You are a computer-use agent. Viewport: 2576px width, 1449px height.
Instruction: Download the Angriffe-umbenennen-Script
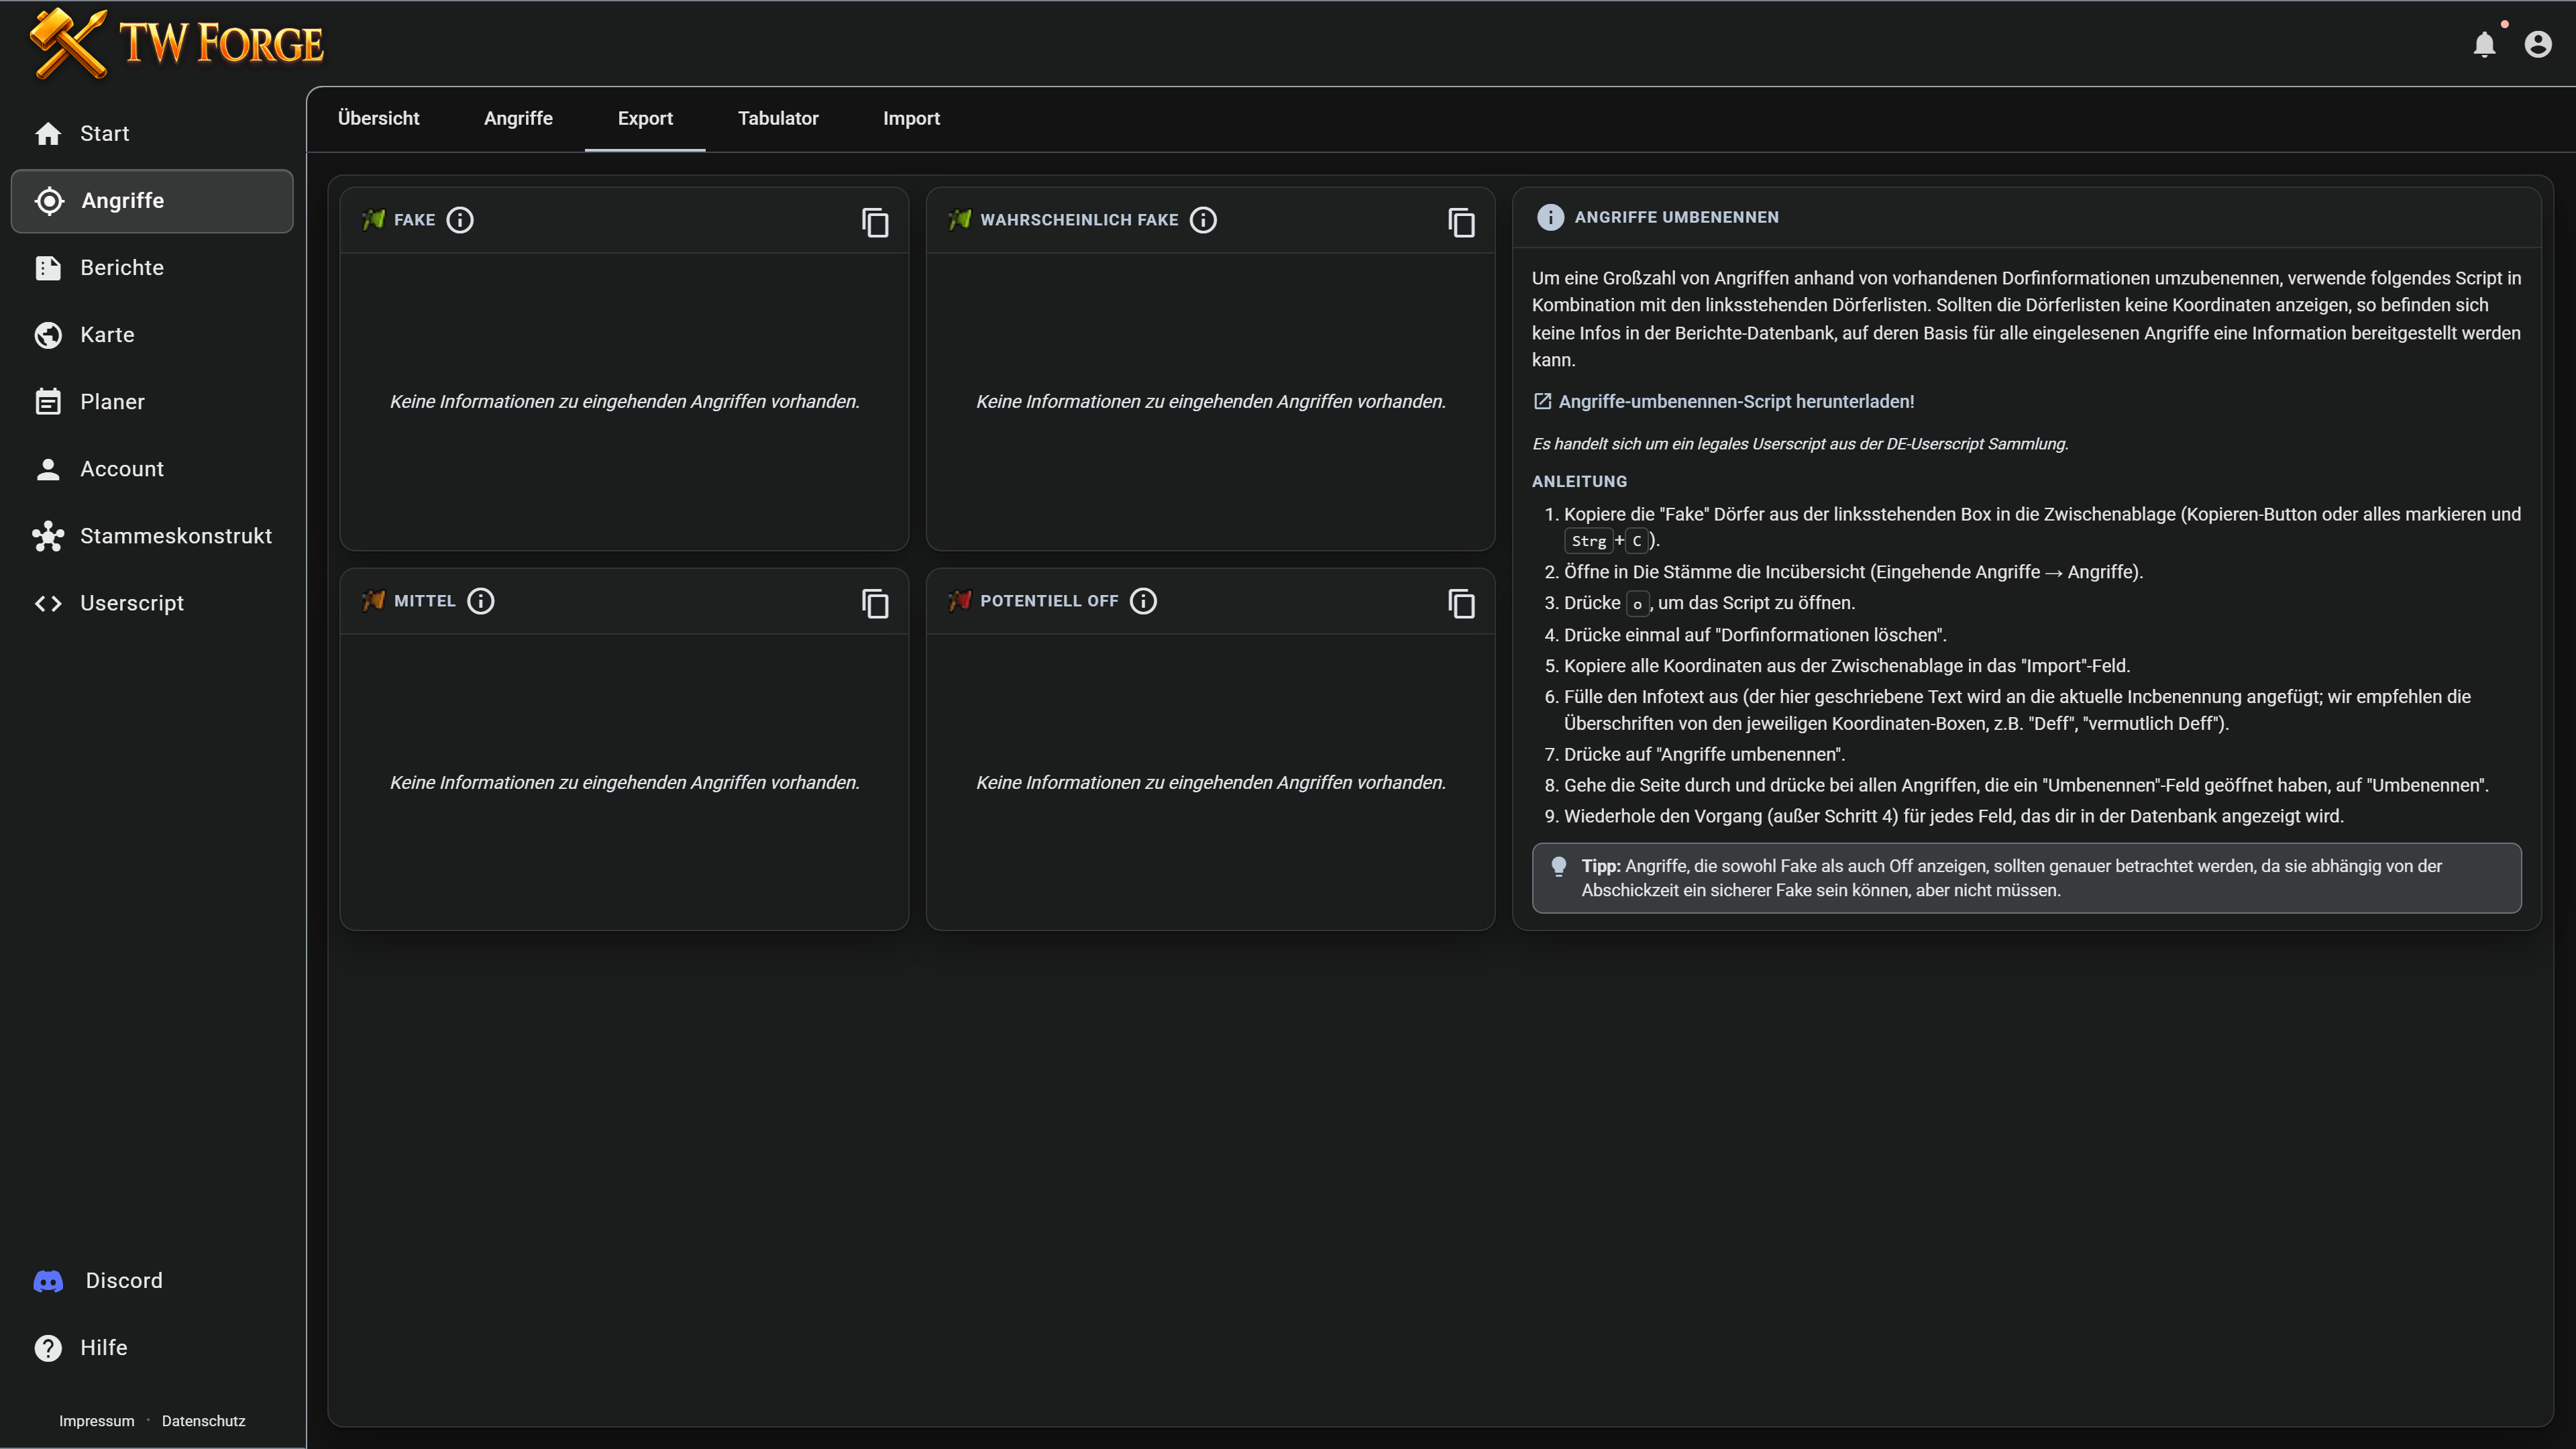[1724, 401]
